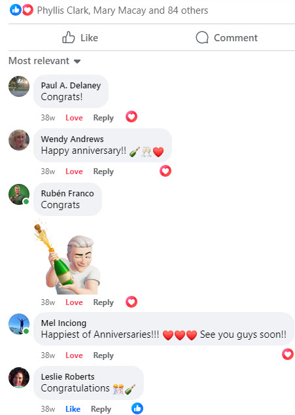This screenshot has height=415, width=295.
Task: Toggle Like off on Leslie Roberts' comment
Action: pos(73,409)
